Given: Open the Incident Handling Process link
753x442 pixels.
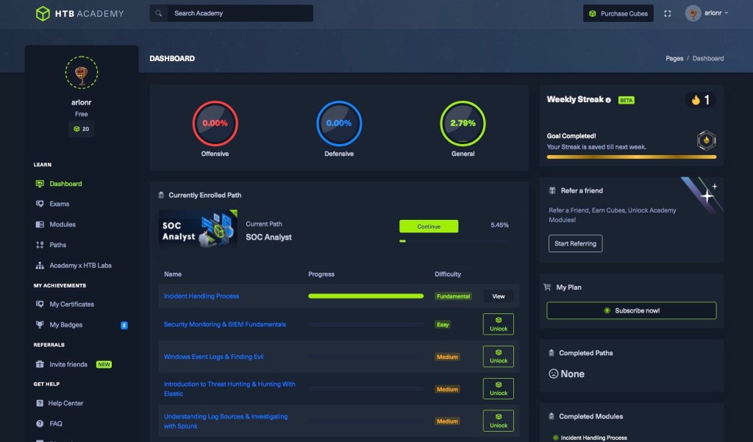Looking at the screenshot, I should (201, 296).
